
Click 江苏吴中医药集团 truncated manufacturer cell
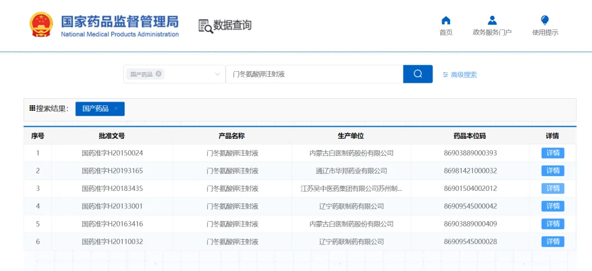tap(351, 188)
